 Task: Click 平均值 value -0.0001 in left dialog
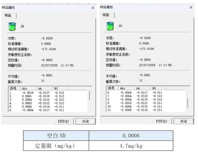(x=47, y=76)
